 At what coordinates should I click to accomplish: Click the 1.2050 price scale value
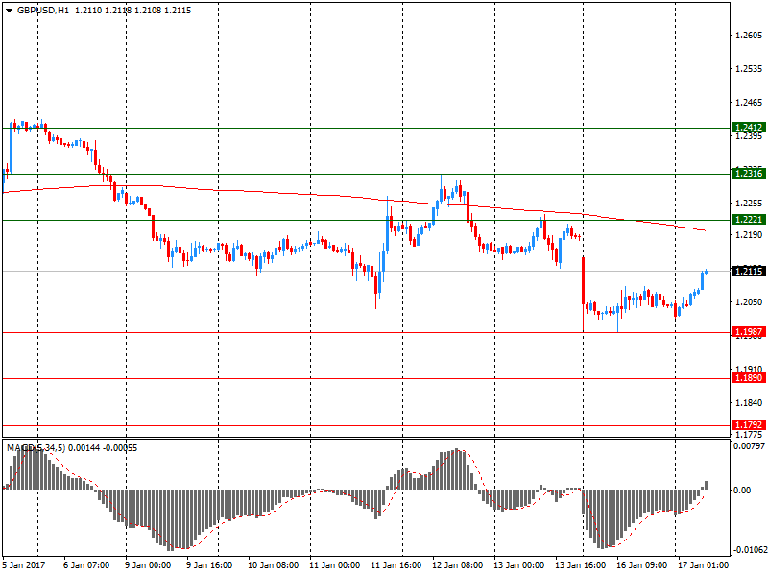click(x=749, y=302)
